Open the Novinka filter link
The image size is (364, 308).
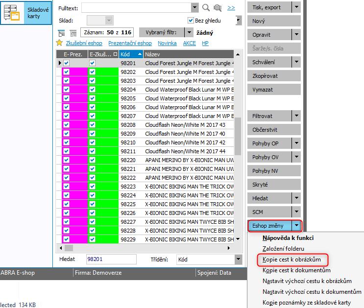(167, 43)
